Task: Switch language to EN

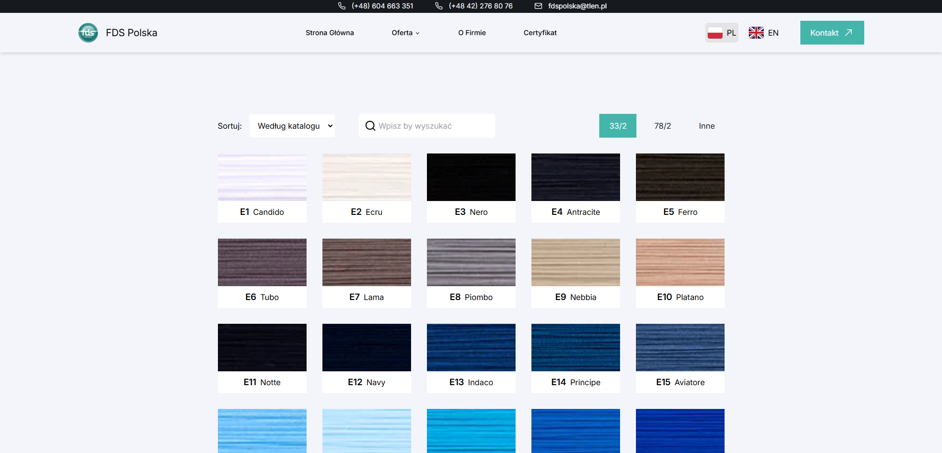Action: coord(764,33)
